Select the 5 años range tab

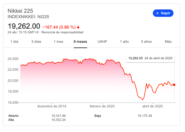146,42
